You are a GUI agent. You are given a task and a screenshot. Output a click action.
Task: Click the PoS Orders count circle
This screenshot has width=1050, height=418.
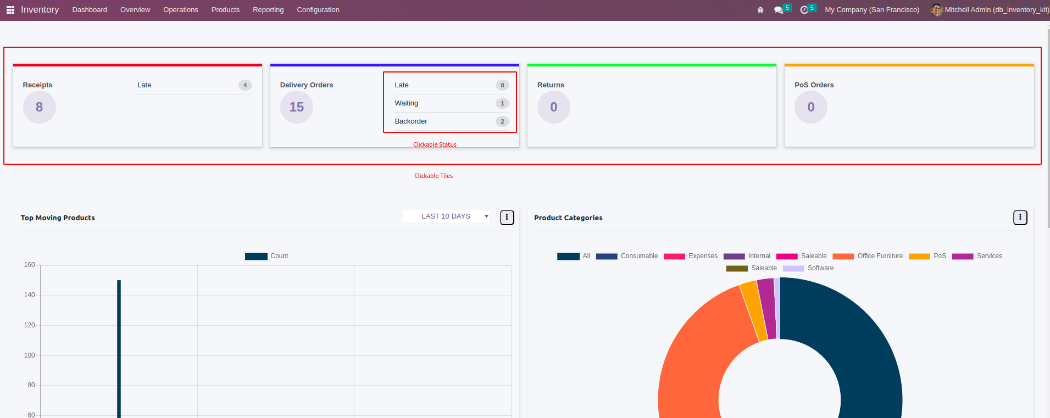tap(811, 107)
